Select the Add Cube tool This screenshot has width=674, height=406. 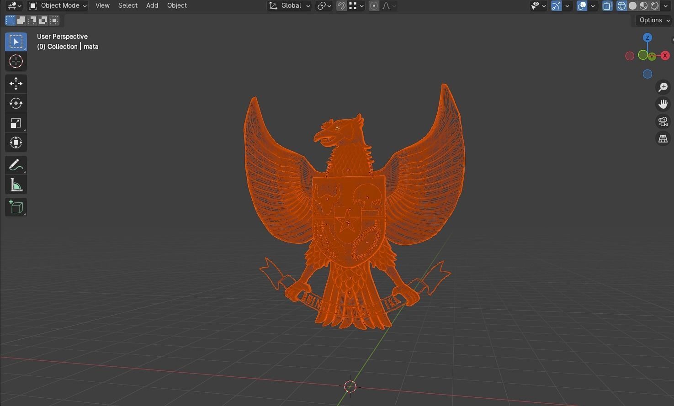coord(16,207)
